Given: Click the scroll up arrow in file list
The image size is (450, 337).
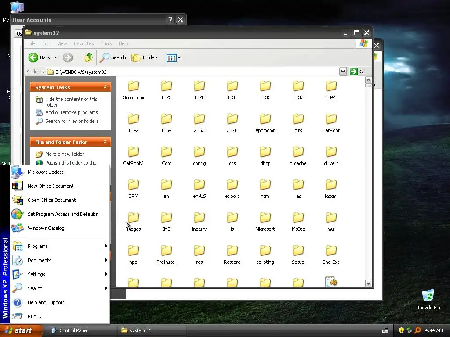Looking at the screenshot, I should 369,80.
